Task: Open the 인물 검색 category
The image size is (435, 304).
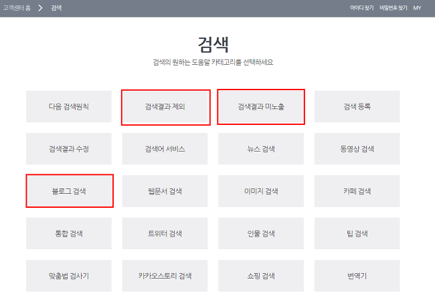Action: click(261, 233)
